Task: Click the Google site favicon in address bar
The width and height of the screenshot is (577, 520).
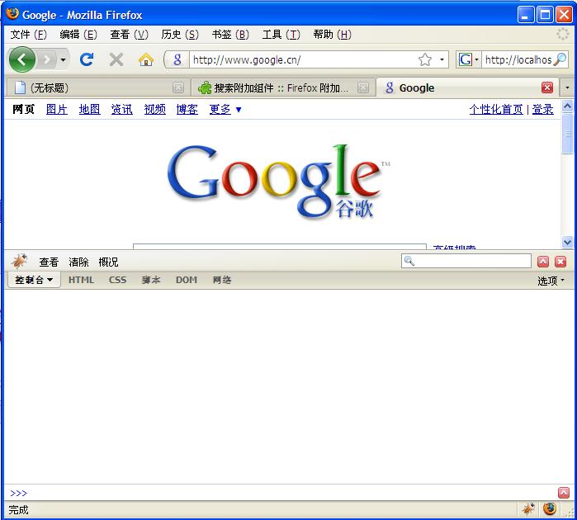Action: (x=177, y=59)
